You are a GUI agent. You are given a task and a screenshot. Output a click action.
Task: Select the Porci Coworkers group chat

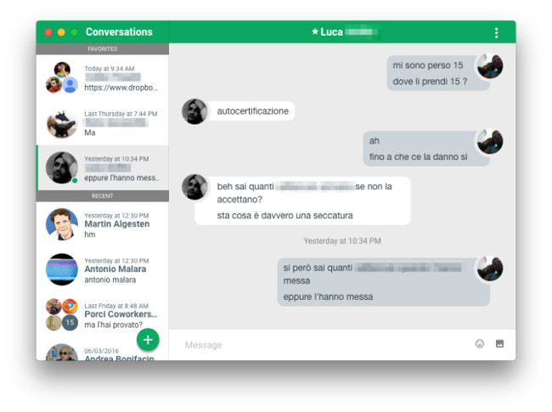coord(103,315)
